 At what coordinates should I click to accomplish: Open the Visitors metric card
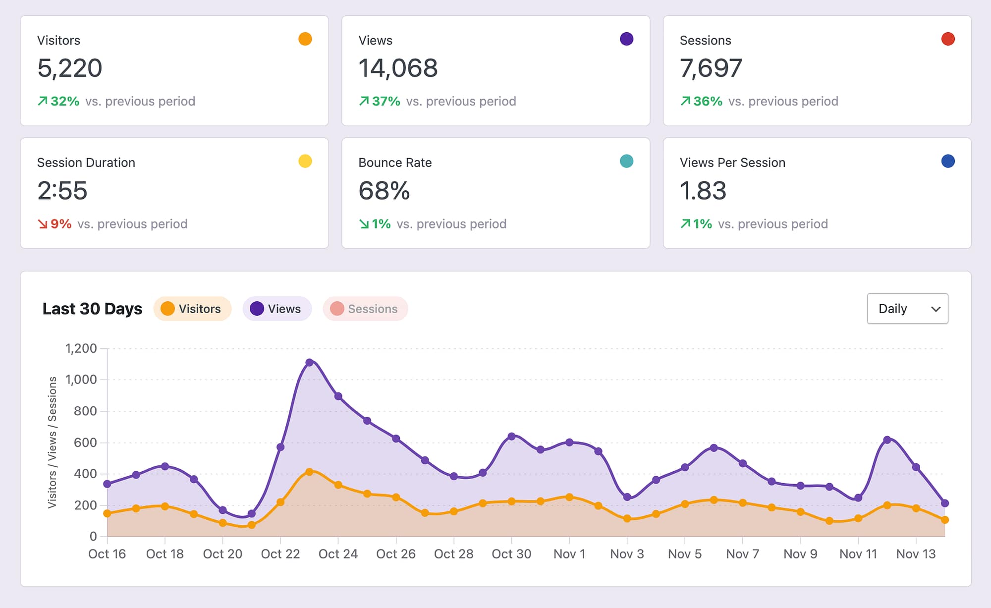[173, 69]
